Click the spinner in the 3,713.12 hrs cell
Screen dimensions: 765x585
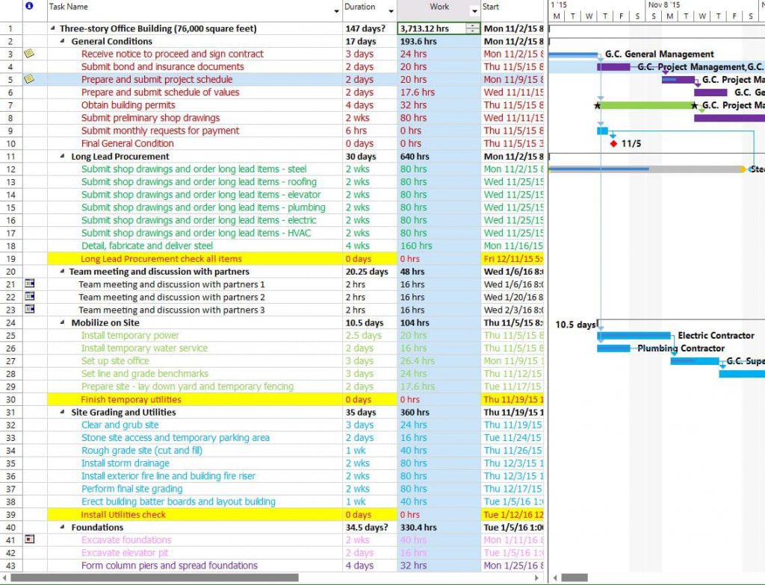(471, 28)
